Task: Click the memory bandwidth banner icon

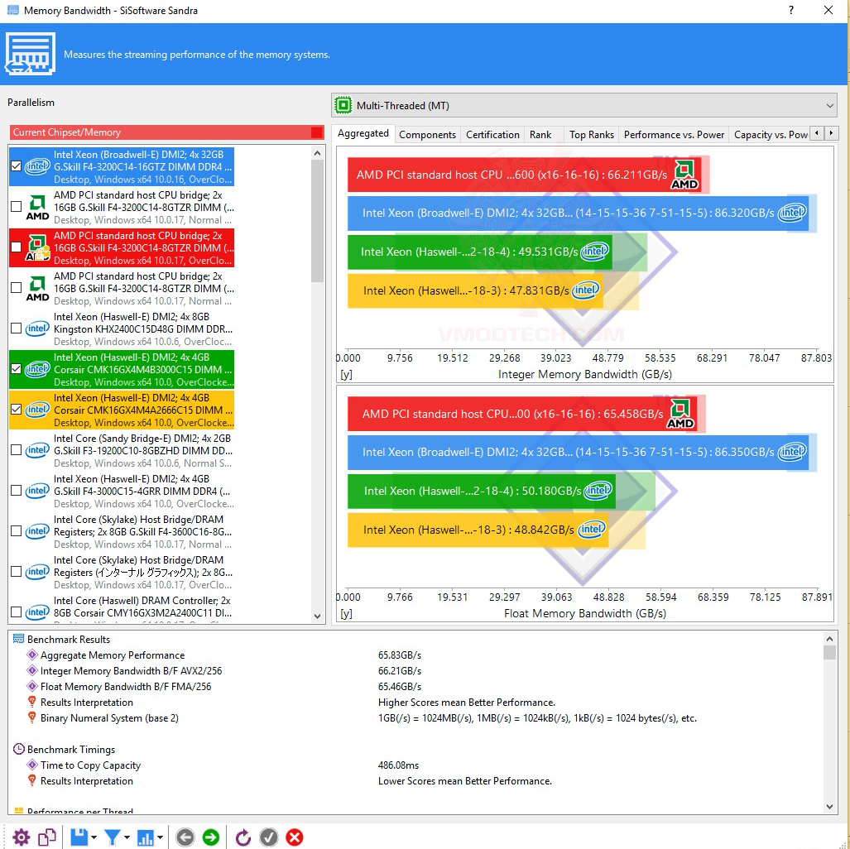Action: 31,54
